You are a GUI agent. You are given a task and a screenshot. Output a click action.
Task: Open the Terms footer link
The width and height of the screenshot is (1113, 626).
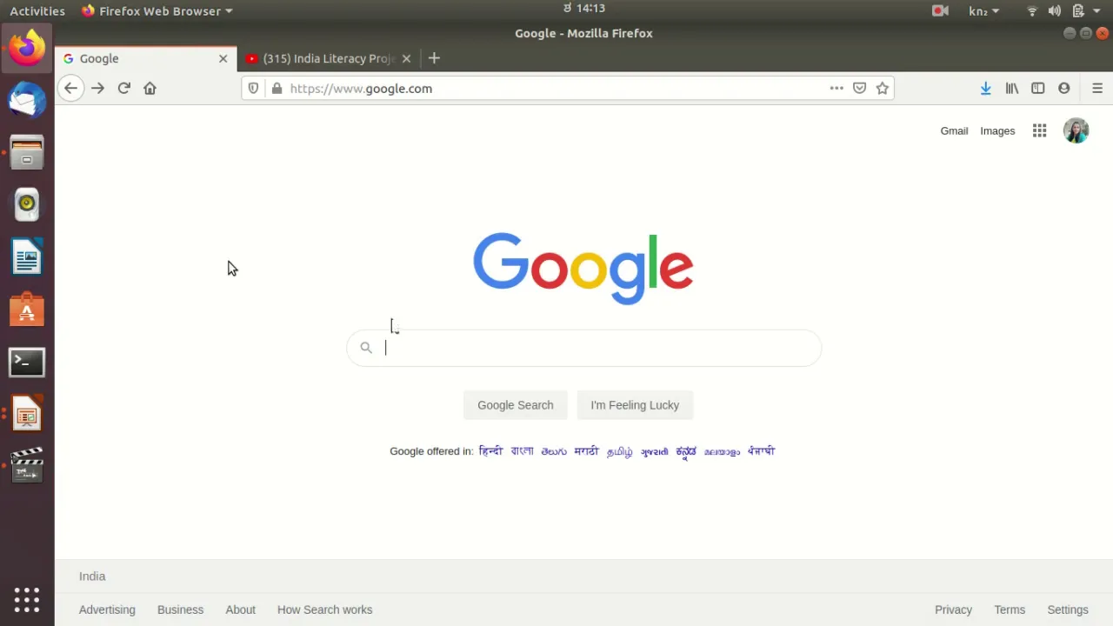1010,609
